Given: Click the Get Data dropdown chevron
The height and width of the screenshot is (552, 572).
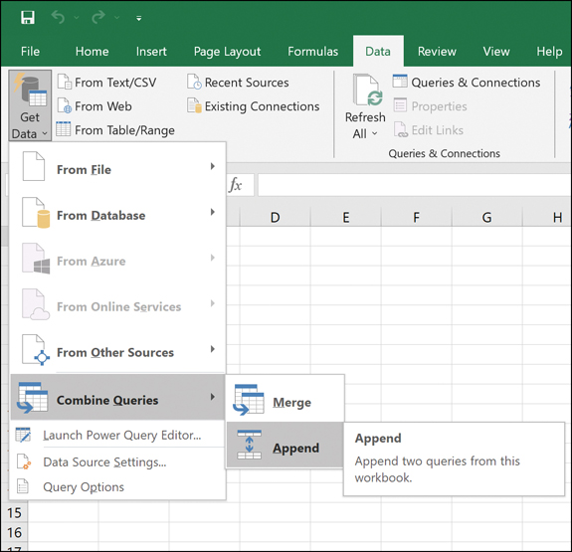Looking at the screenshot, I should click(45, 134).
